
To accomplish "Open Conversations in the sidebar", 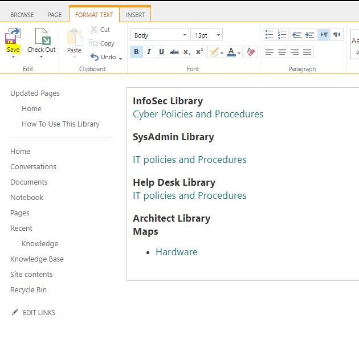I will pos(33,166).
